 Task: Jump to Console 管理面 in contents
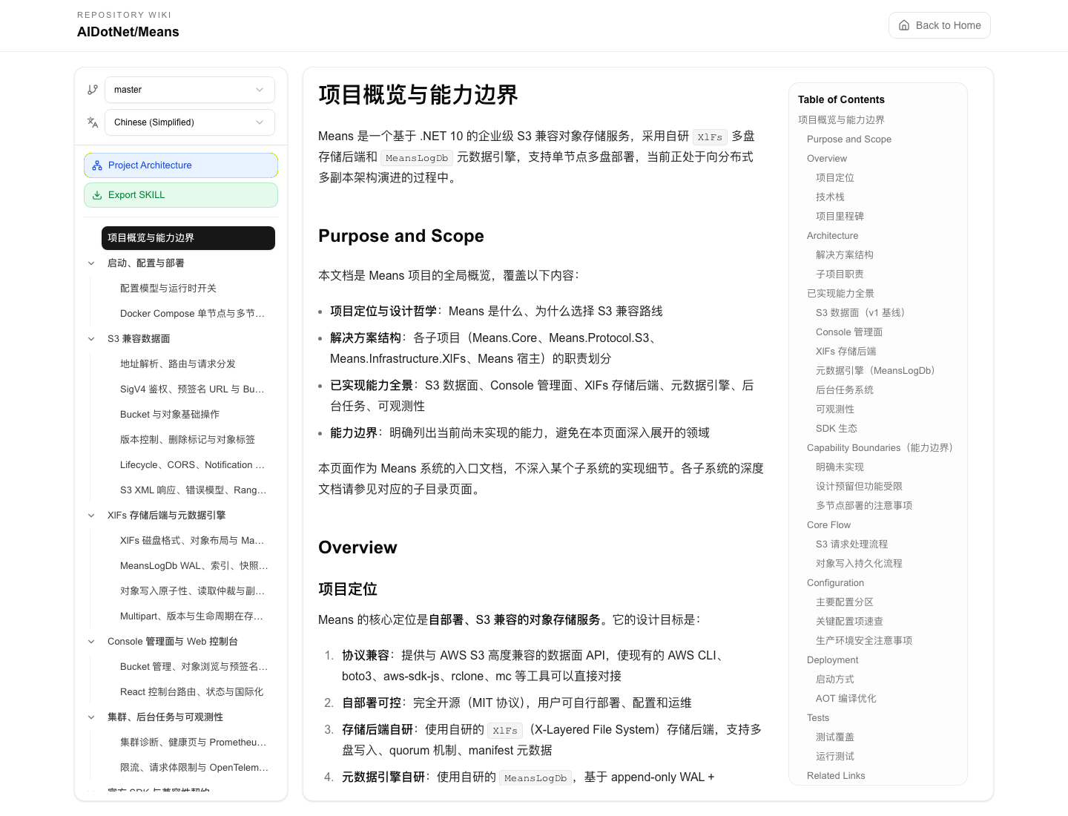pos(849,332)
